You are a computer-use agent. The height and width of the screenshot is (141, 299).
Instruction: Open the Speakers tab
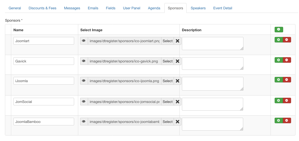198,8
